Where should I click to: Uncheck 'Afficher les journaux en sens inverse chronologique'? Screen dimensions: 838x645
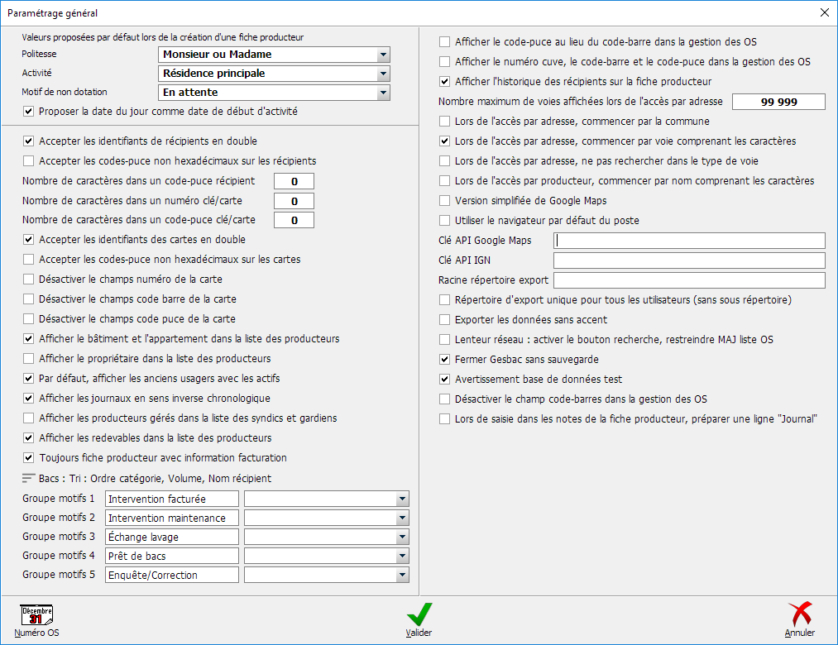[29, 399]
